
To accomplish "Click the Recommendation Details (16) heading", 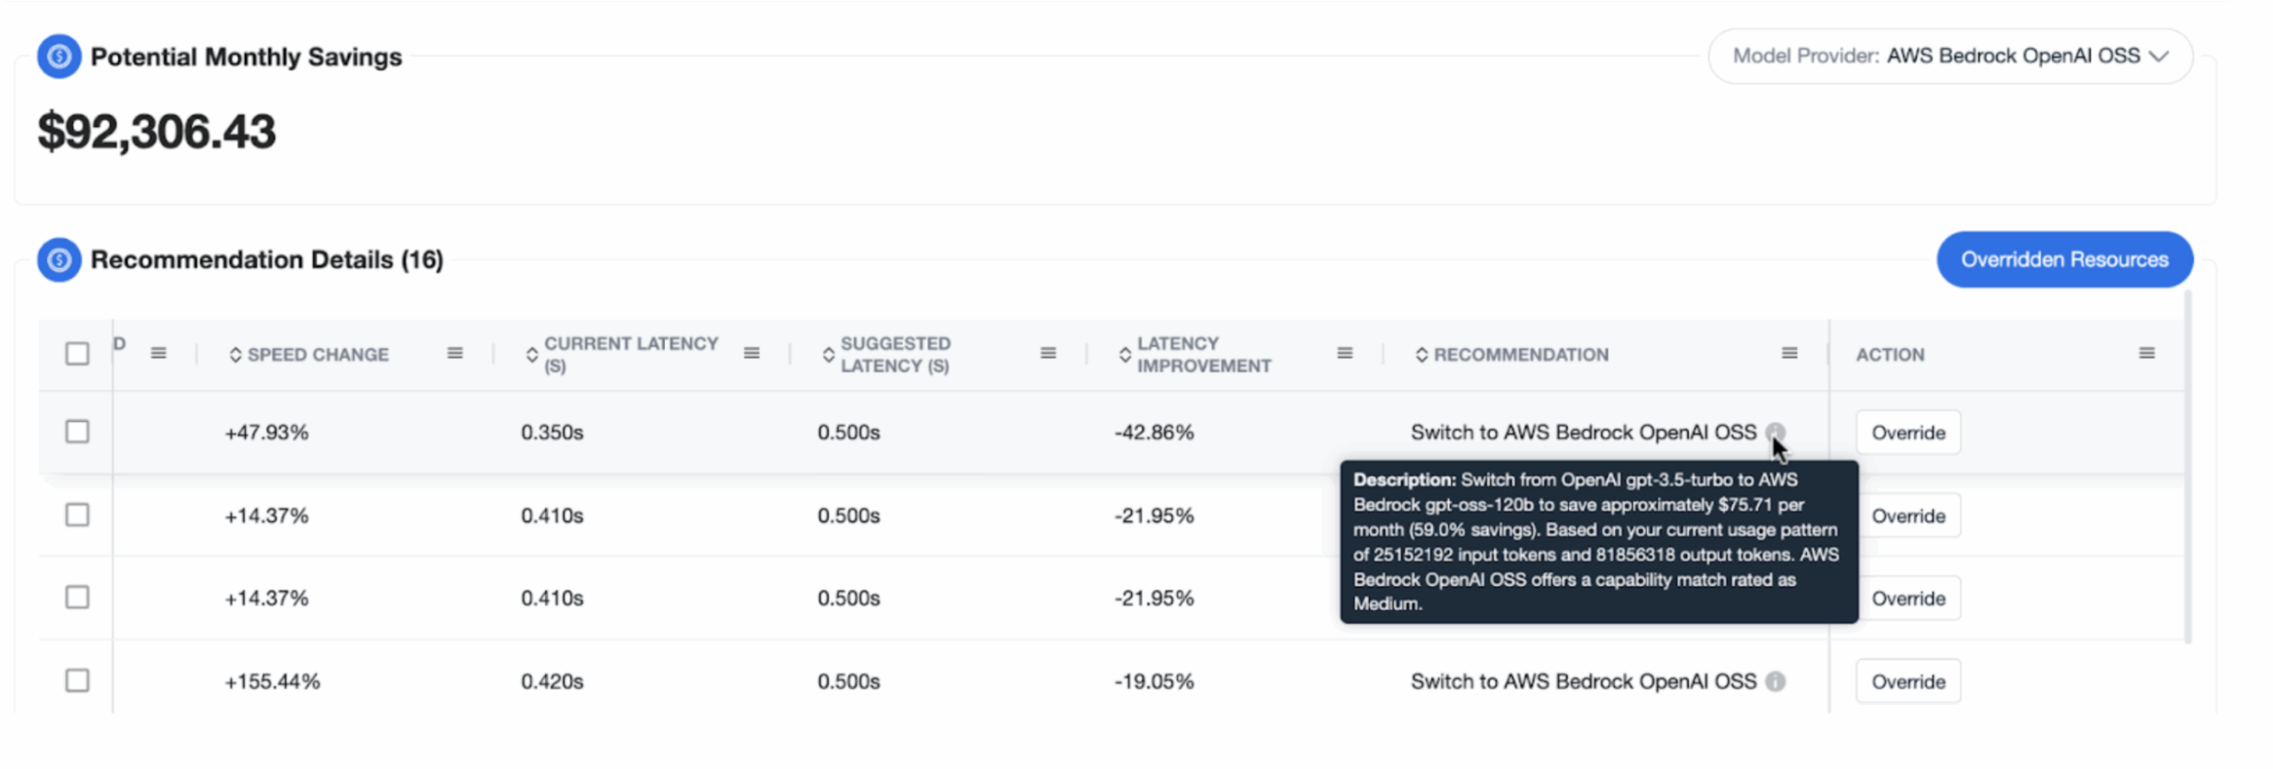I will (x=266, y=260).
